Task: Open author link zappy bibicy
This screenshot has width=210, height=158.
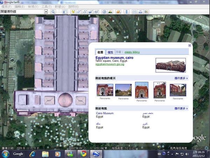Action: pos(132,52)
